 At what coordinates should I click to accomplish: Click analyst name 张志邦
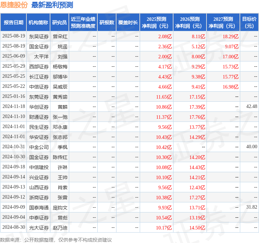pos(60,137)
